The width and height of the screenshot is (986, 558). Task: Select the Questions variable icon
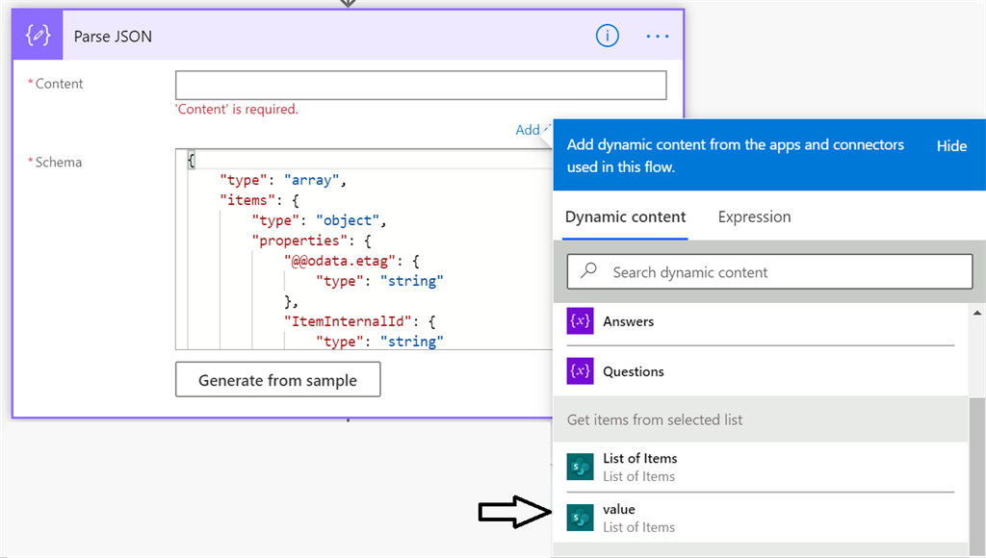click(x=579, y=370)
